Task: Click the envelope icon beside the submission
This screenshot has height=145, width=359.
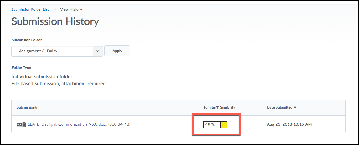Action: coord(19,125)
